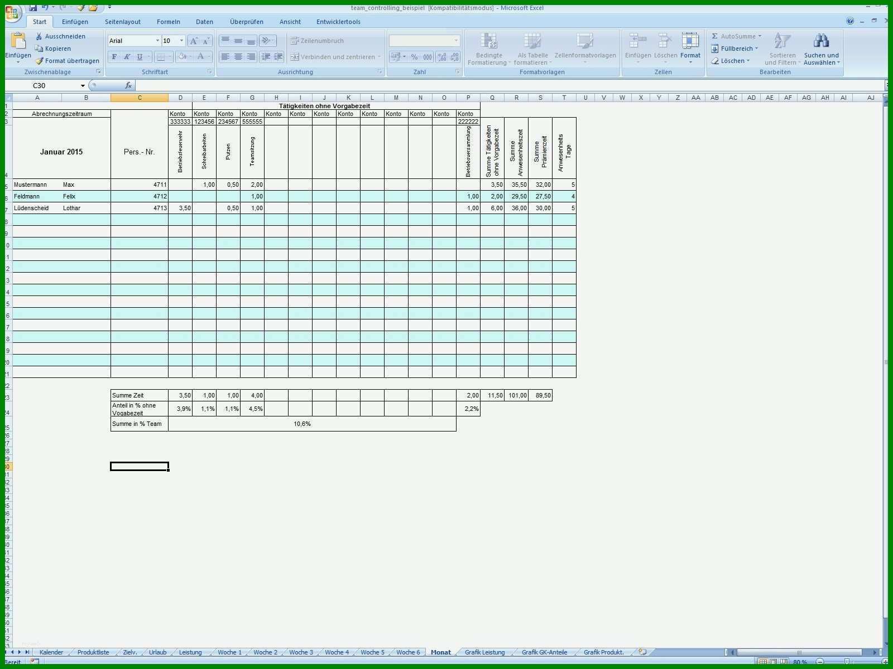893x669 pixels.
Task: Switch to Einfügen ribbon tab
Action: pyautogui.click(x=75, y=22)
